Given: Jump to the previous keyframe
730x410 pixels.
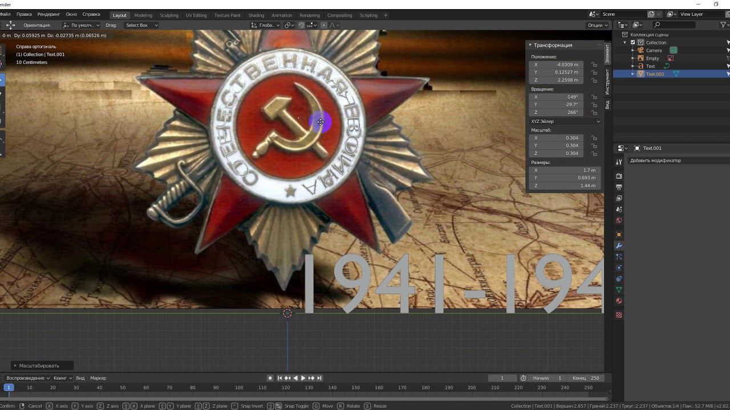Looking at the screenshot, I should [287, 378].
